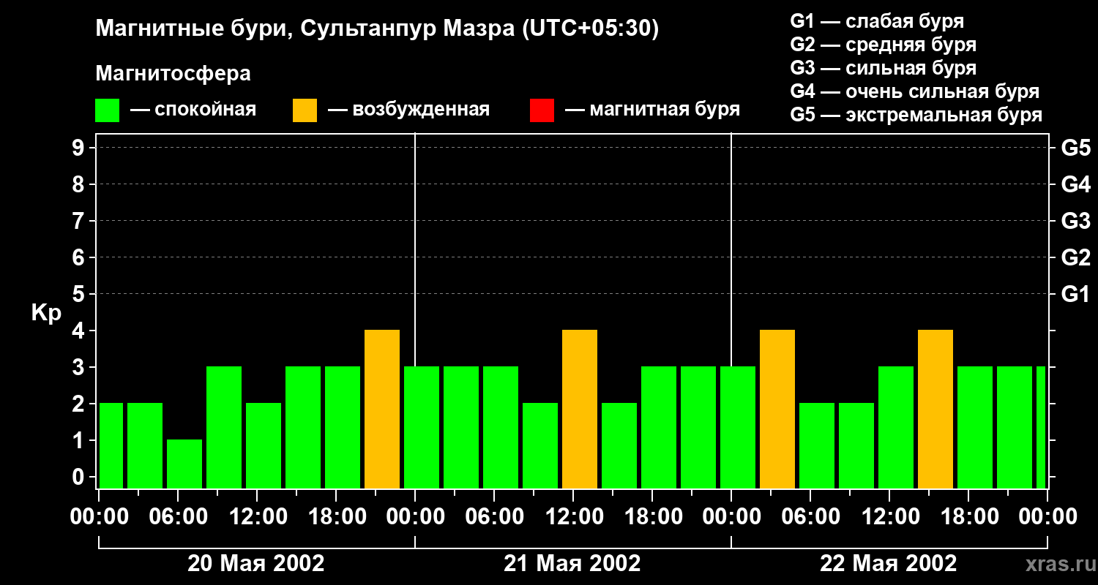1098x585 pixels.
Task: Click the last orange bar on 22 May
Action: pos(935,409)
